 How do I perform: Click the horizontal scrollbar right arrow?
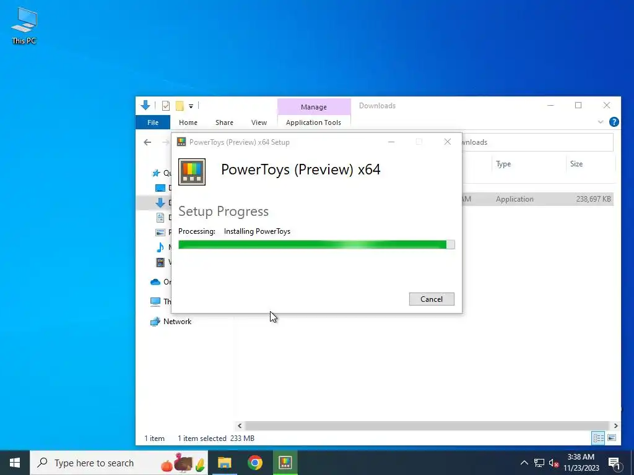[615, 426]
